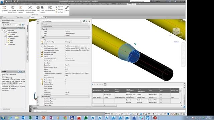Open the Pipe Inline Asset object type dropdown
214x120 pixels.
(x=81, y=21)
